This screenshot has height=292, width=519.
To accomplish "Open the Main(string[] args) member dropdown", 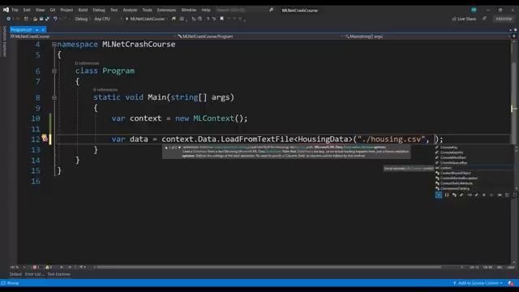I will pos(427,36).
